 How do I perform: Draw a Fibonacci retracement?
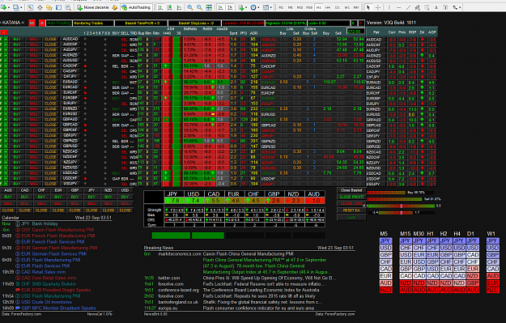coord(427,7)
